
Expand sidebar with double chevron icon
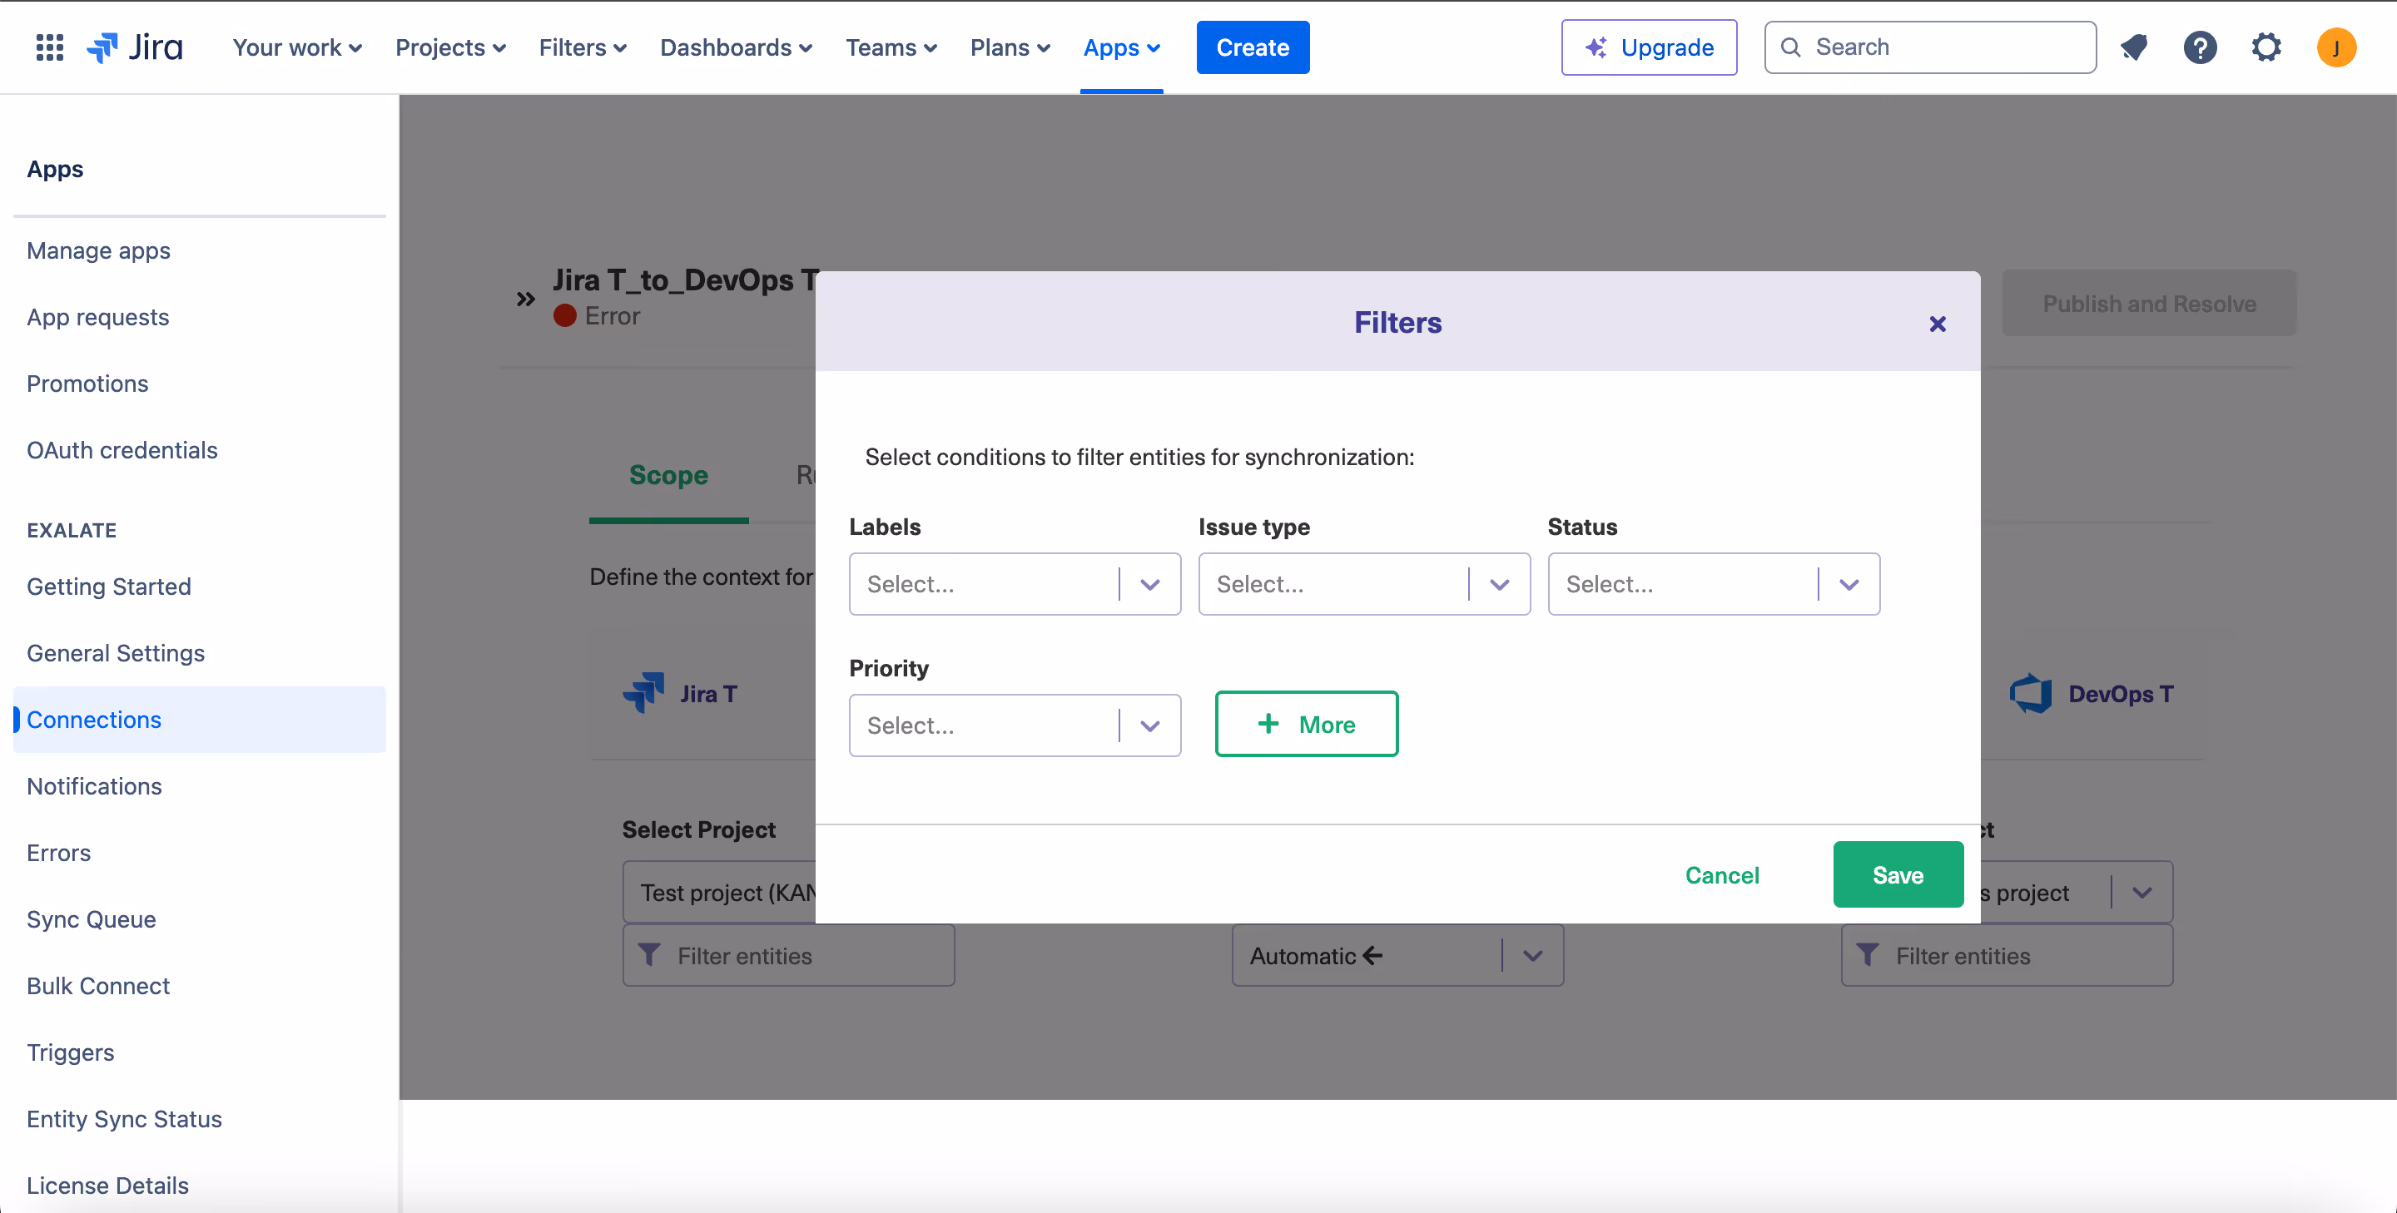(526, 299)
